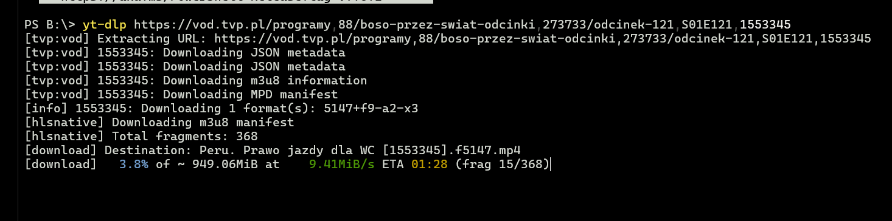Select the Downloading m3u8 information line
The width and height of the screenshot is (892, 221).
196,81
